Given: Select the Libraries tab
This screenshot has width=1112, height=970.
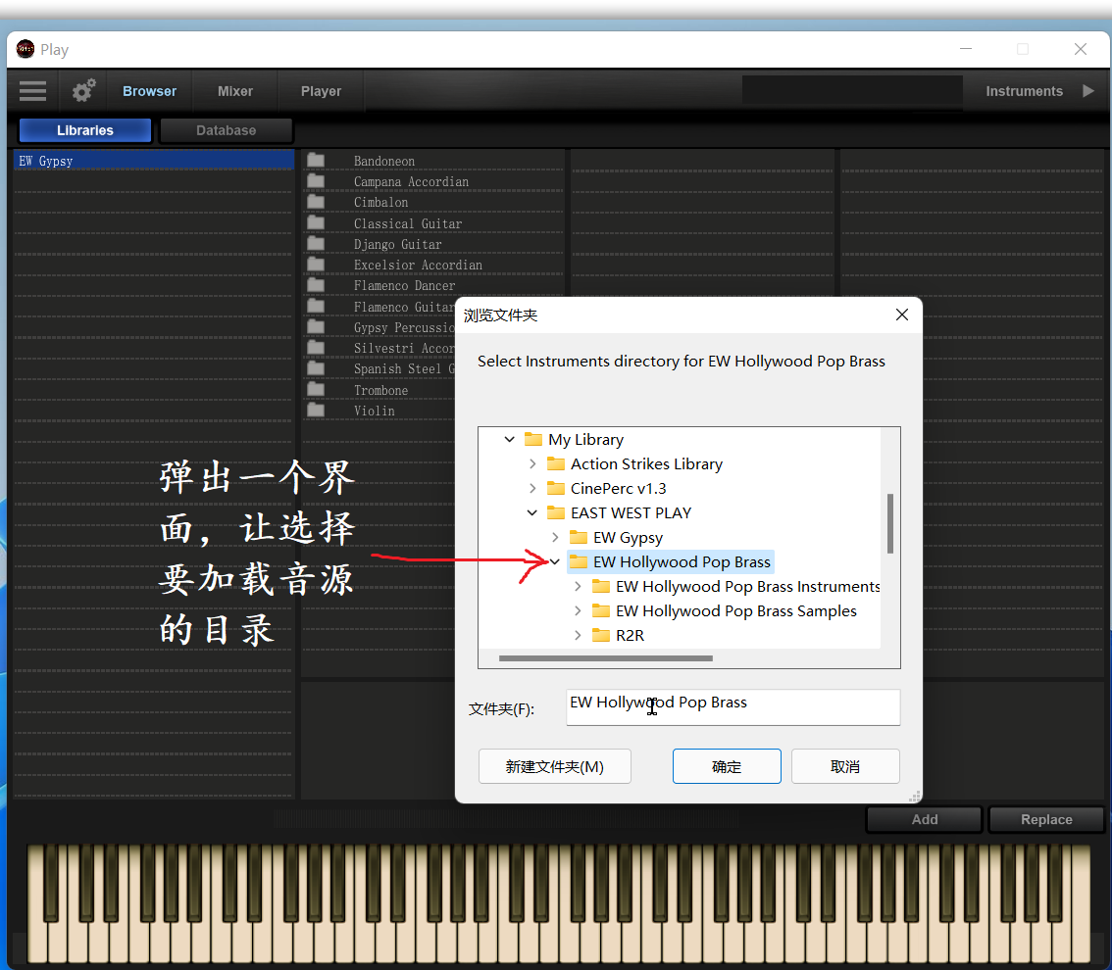Looking at the screenshot, I should tap(85, 130).
